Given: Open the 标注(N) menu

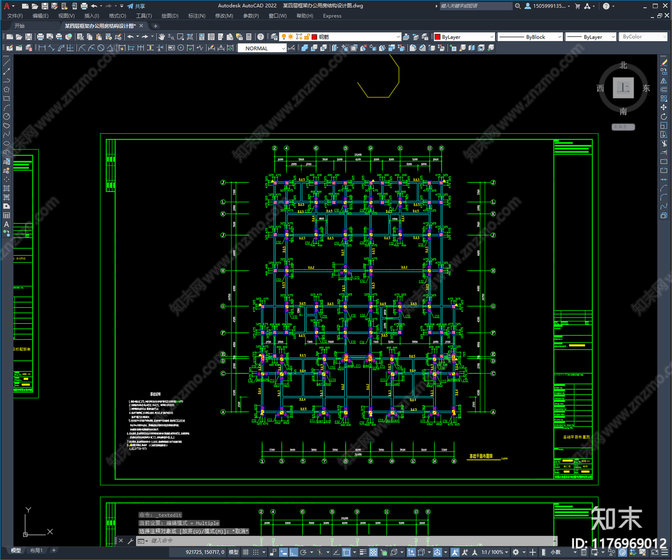Looking at the screenshot, I should click(197, 16).
